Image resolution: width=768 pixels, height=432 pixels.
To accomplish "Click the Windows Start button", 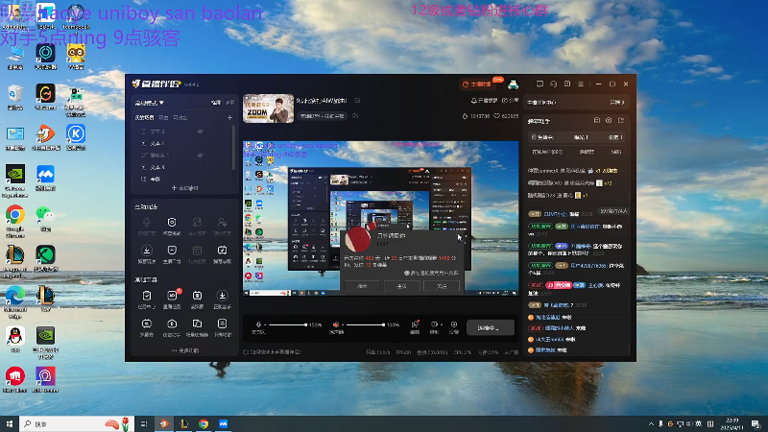I will point(10,423).
